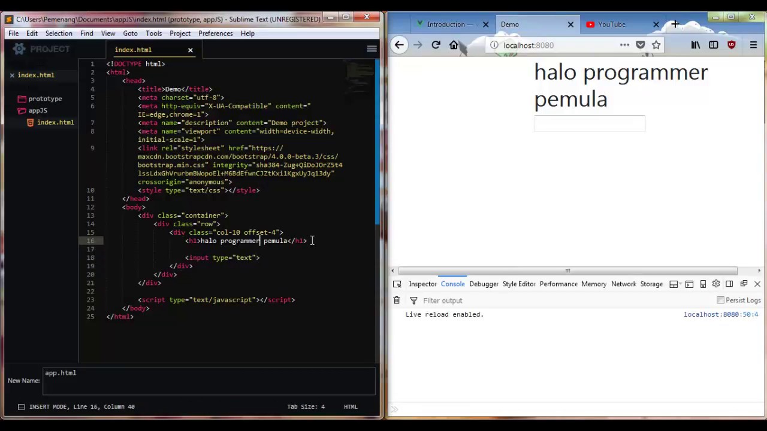Open the File menu in Sublime Text
The image size is (767, 431).
[x=13, y=34]
